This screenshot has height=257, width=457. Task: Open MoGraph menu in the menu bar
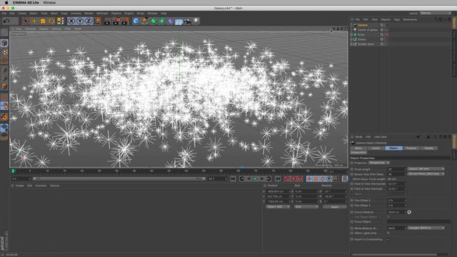102,14
